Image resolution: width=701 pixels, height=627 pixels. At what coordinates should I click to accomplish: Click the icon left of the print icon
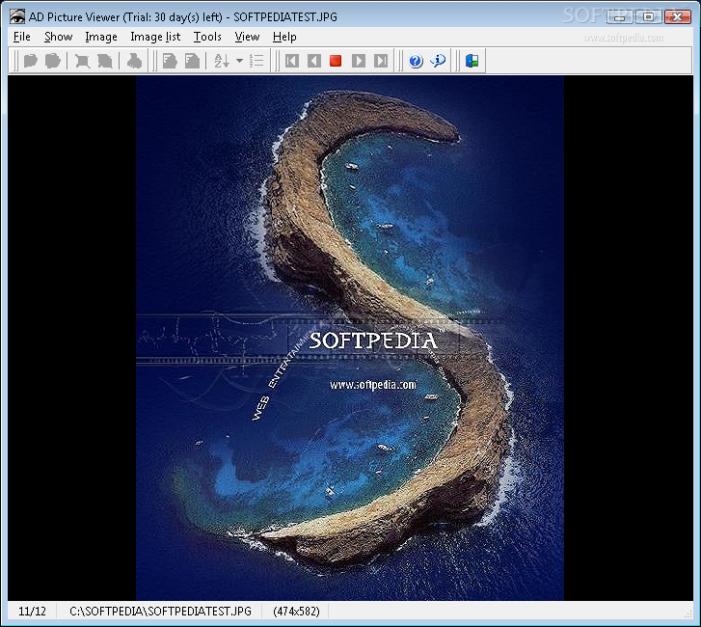[104, 61]
